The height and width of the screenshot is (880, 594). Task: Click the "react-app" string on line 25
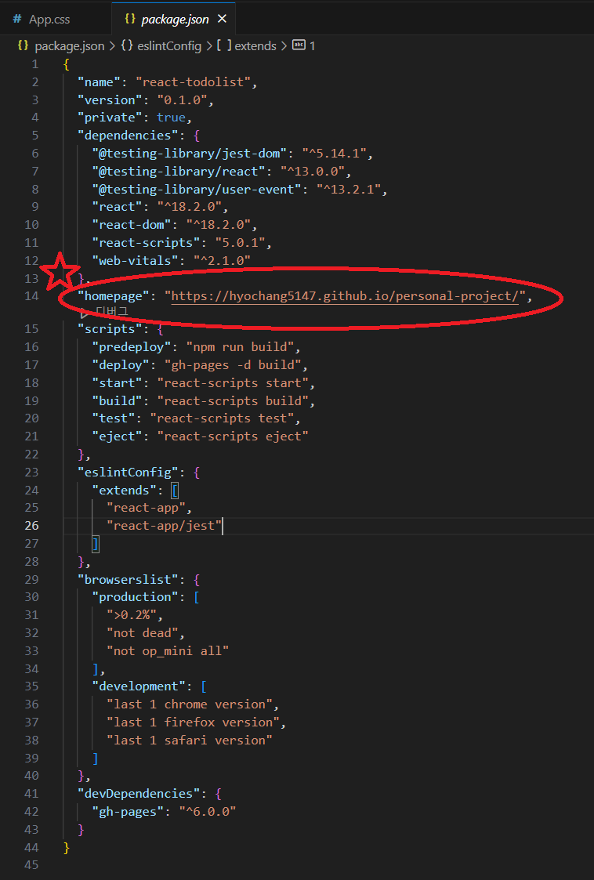click(146, 508)
